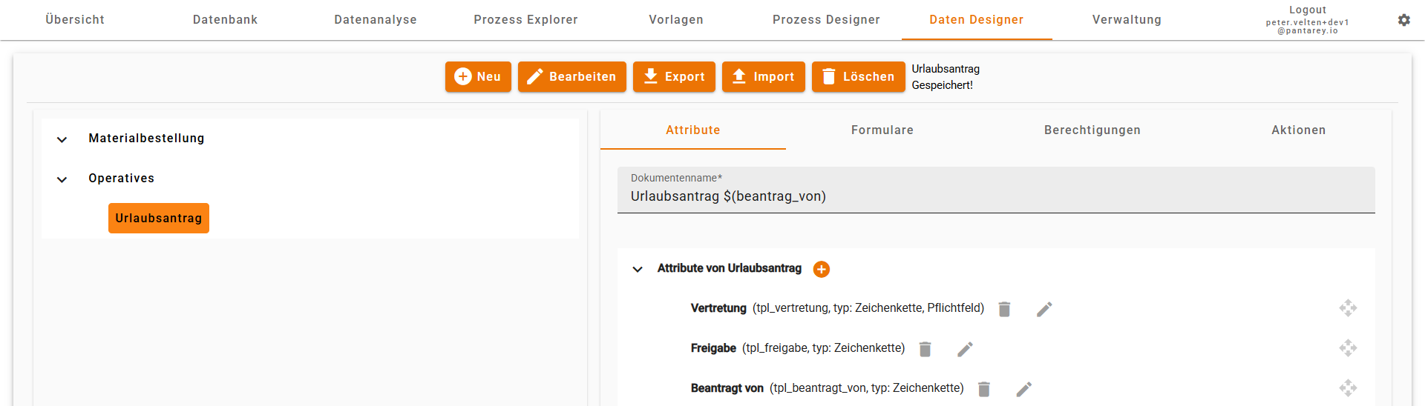
Task: Click the settings gear icon
Action: click(1403, 20)
